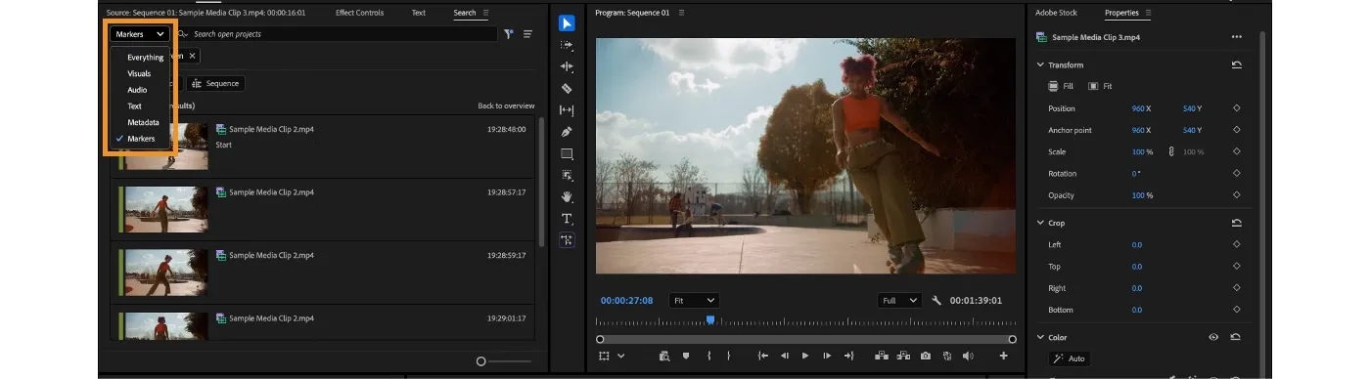Image resolution: width=1370 pixels, height=379 pixels.
Task: Open the Search panel menu icon
Action: 485,13
